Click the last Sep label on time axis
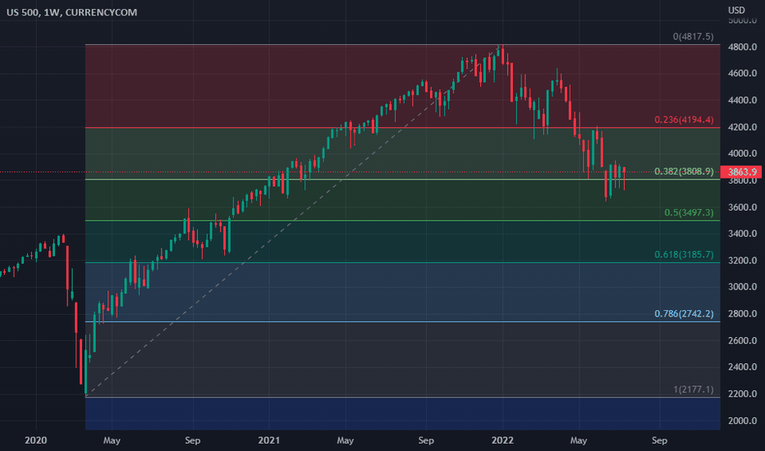This screenshot has width=765, height=451. (x=659, y=440)
